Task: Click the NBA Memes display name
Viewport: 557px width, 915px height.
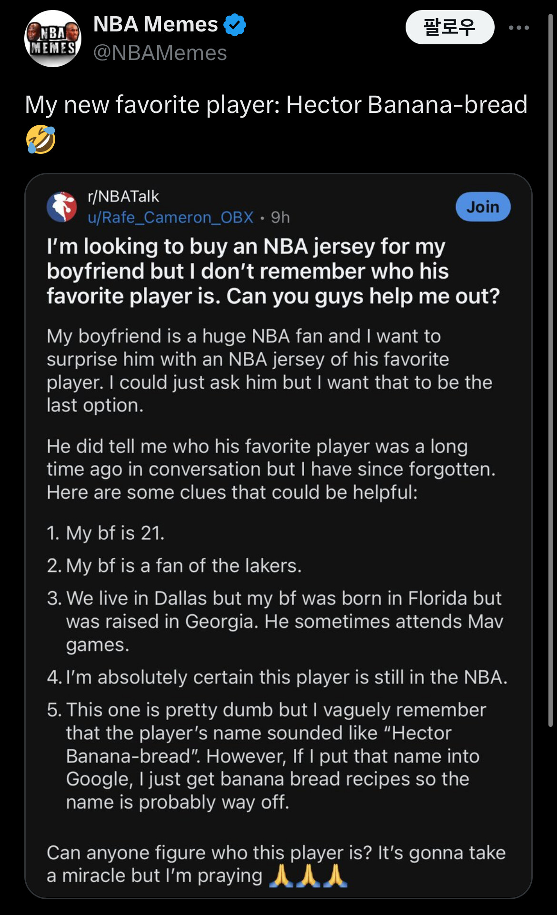Action: 155,24
